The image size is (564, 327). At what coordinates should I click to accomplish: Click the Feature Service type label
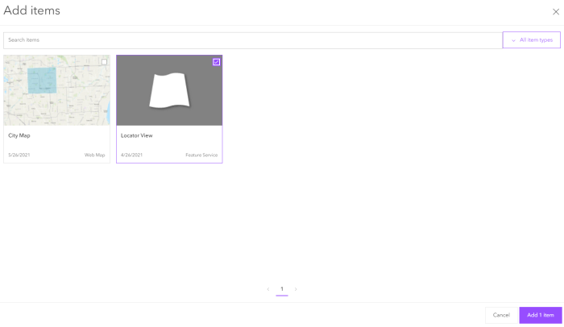pyautogui.click(x=201, y=155)
